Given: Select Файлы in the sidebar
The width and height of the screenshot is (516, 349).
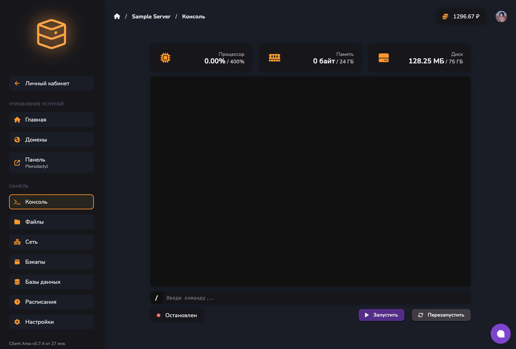Looking at the screenshot, I should [51, 222].
